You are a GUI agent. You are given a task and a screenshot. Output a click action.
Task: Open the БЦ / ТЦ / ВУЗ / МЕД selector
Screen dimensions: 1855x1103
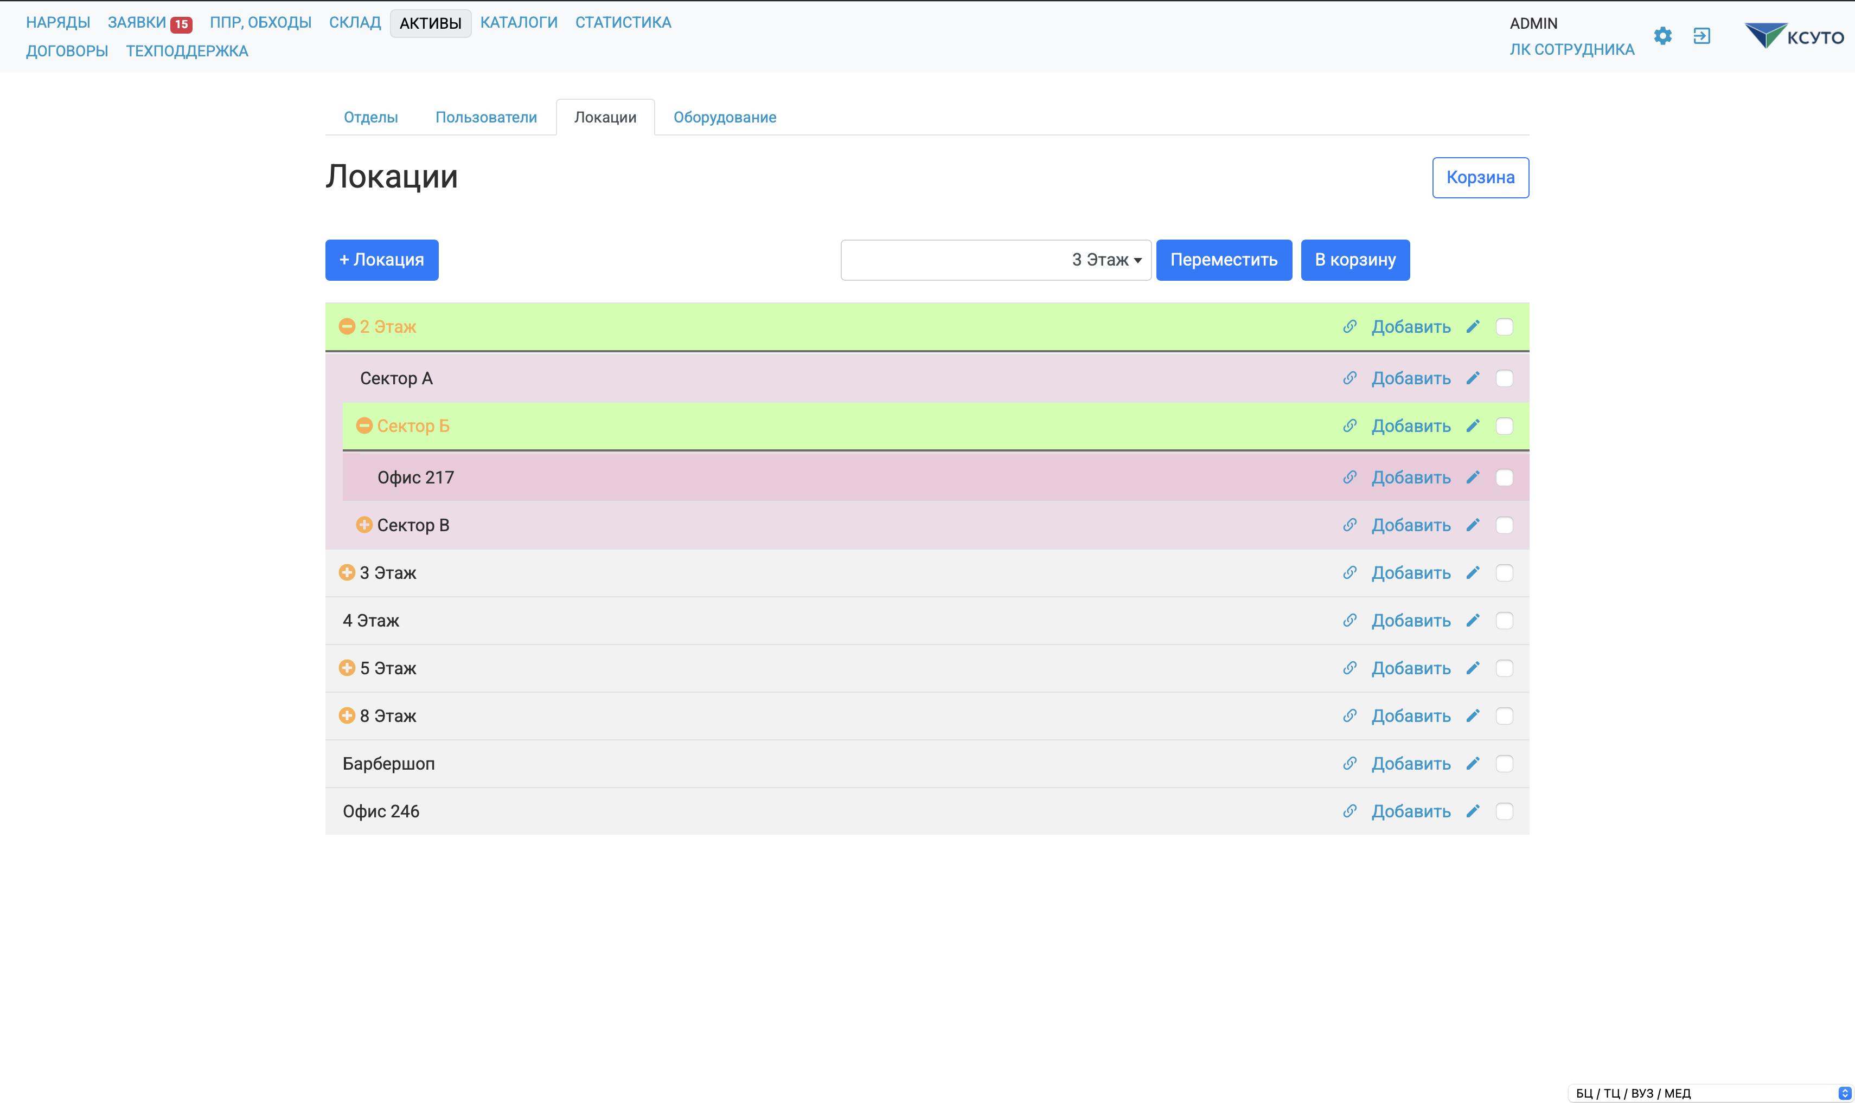point(1711,1093)
